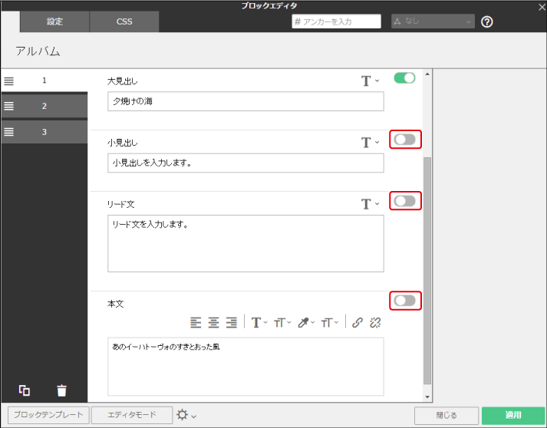Switch to the CSS tab
547x428 pixels.
click(x=124, y=21)
